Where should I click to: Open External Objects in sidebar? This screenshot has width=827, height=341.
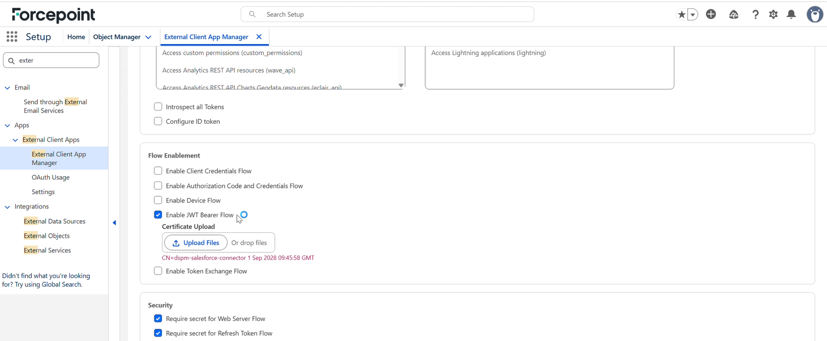46,236
